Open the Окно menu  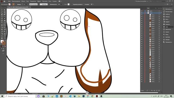50,1
